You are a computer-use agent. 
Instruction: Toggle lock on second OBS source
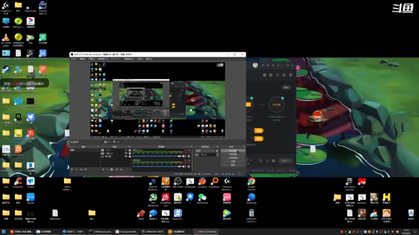(130, 153)
